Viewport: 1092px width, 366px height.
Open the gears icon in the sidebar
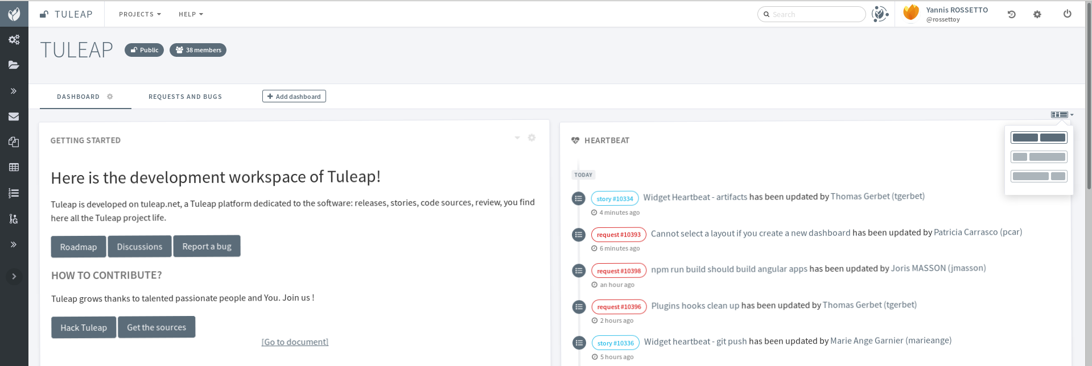click(14, 39)
